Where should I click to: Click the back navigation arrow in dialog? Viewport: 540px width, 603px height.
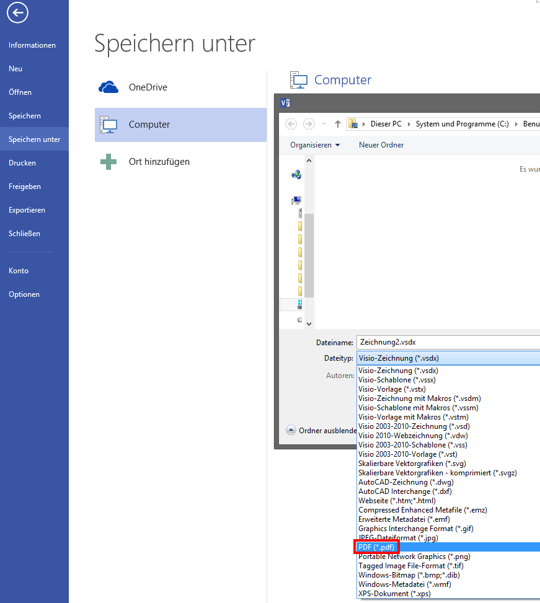pyautogui.click(x=291, y=124)
